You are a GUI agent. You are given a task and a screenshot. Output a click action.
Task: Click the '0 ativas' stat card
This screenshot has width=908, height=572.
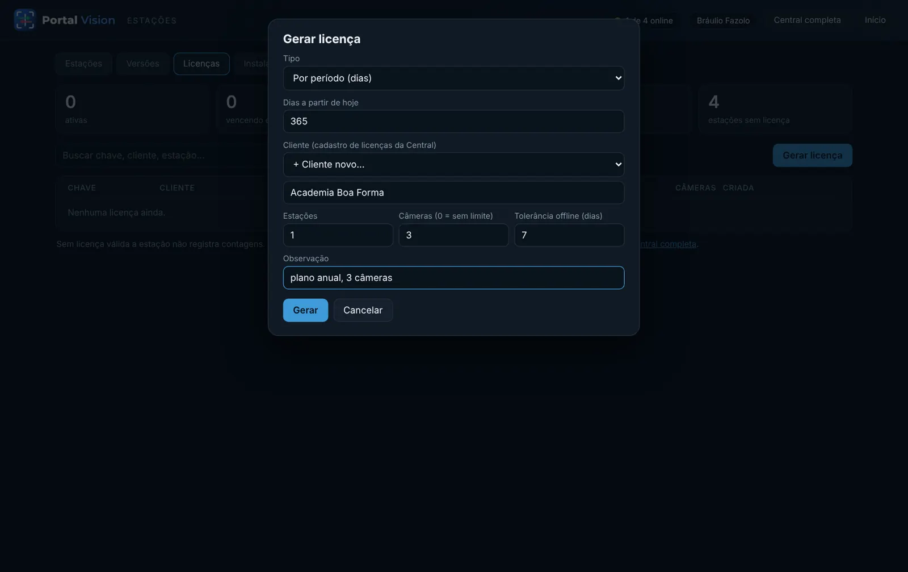[x=133, y=109]
